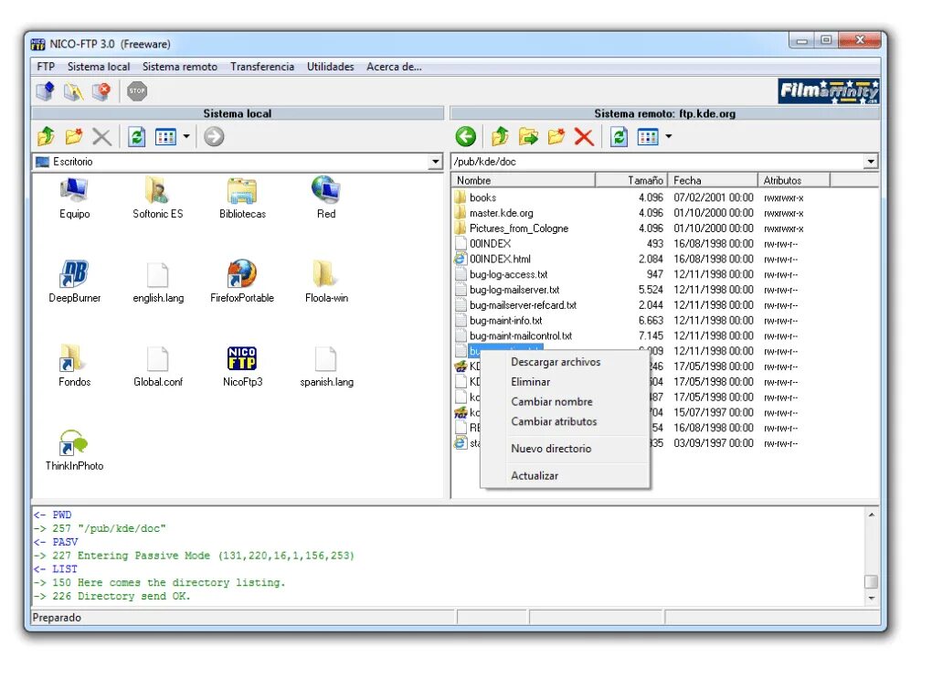Open the FTP menu
This screenshot has width=932, height=679.
point(46,67)
